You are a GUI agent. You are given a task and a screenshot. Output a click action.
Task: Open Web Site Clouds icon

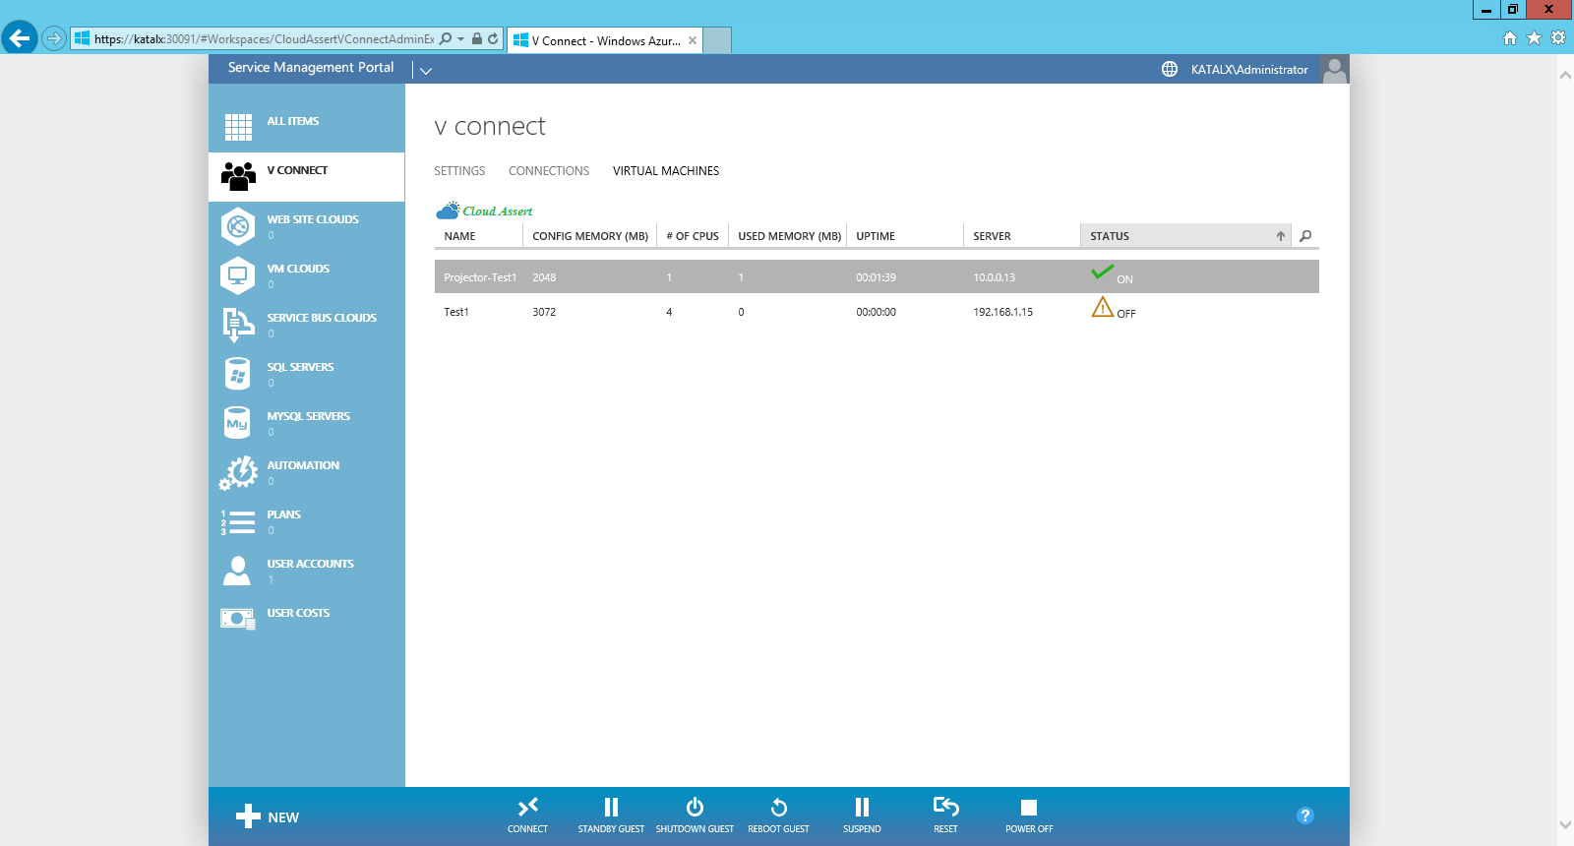tap(238, 225)
